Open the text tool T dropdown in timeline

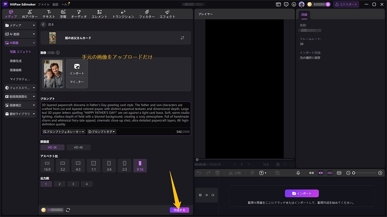click(x=263, y=173)
